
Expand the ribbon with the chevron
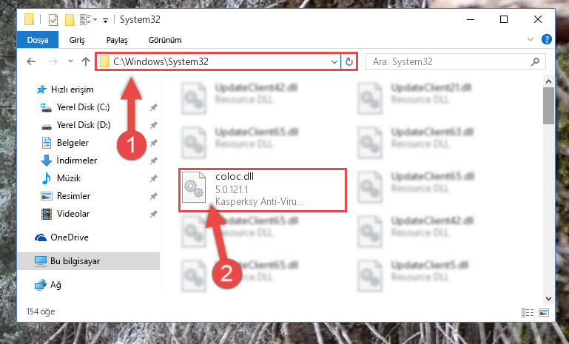click(531, 39)
